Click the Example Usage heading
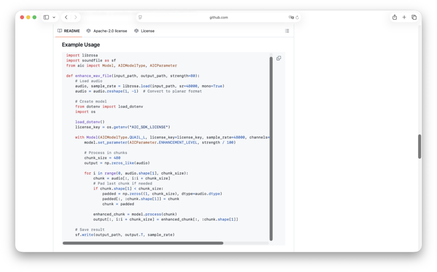Screen dimensions: 437x272 coord(81,44)
